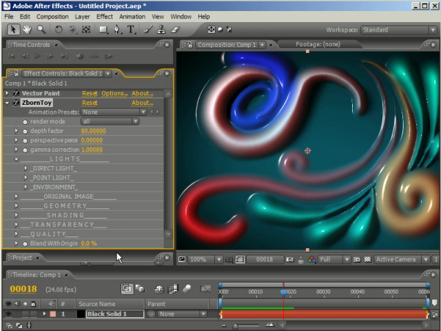Select the Clone Stamp tool
The height and width of the screenshot is (331, 441).
click(161, 30)
